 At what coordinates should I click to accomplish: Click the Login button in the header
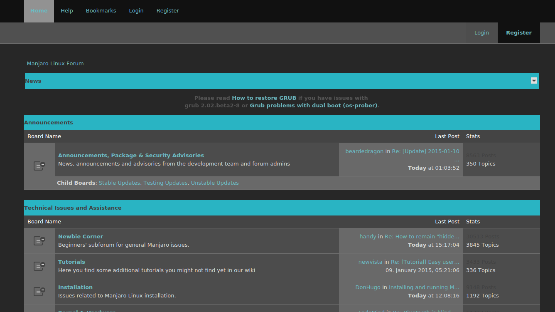481,32
